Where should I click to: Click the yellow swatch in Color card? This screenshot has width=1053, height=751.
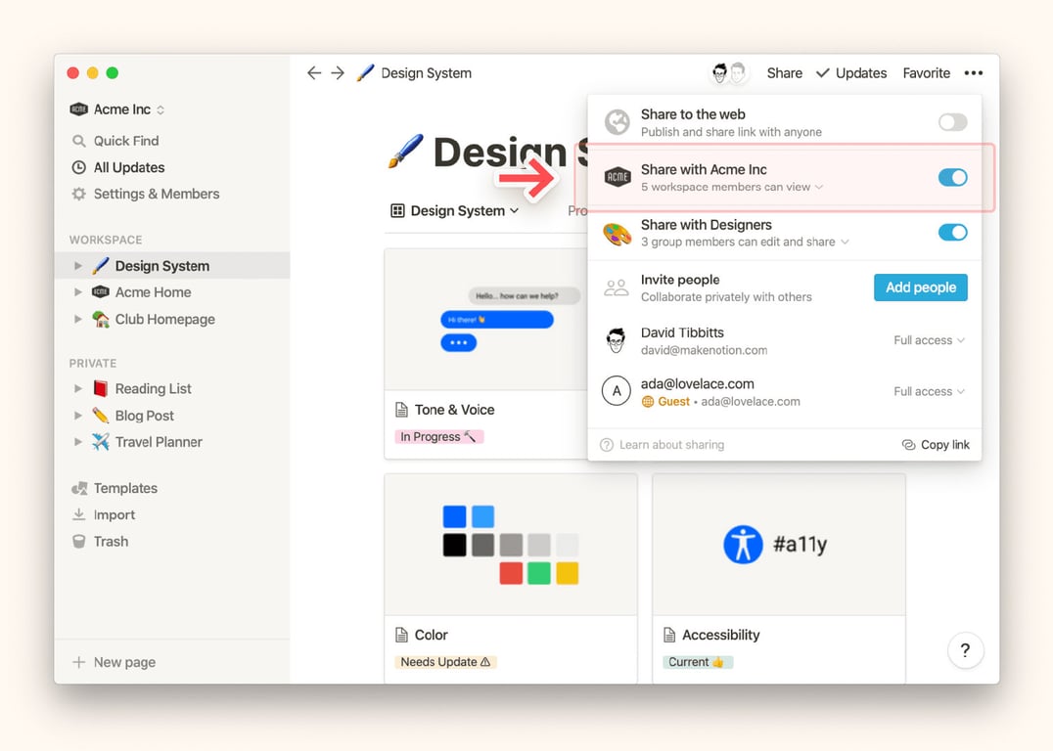point(568,573)
